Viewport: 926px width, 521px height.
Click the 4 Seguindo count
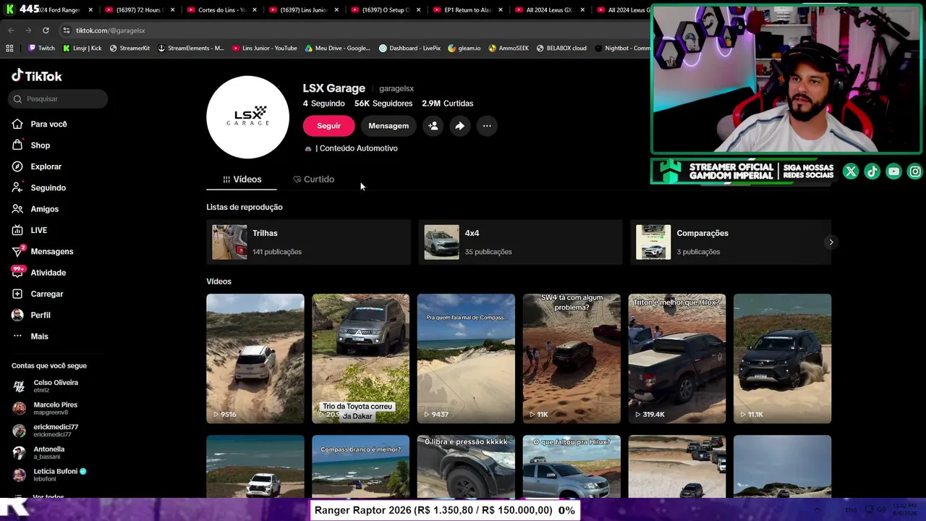tap(324, 103)
